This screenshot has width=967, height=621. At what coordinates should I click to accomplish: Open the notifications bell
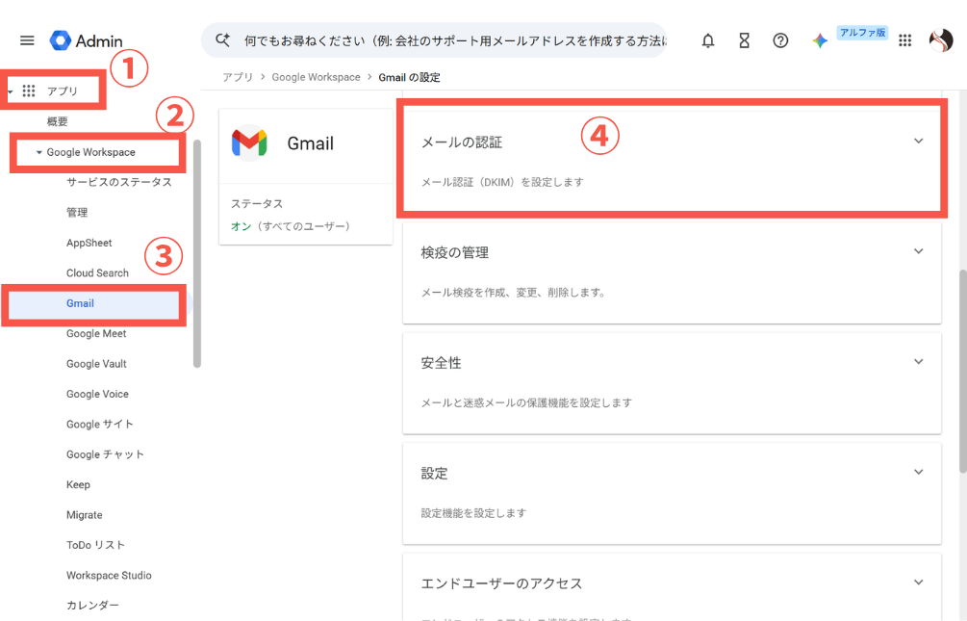tap(708, 40)
